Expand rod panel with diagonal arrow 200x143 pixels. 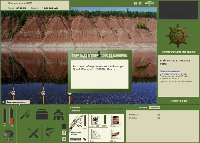pyautogui.click(x=84, y=139)
